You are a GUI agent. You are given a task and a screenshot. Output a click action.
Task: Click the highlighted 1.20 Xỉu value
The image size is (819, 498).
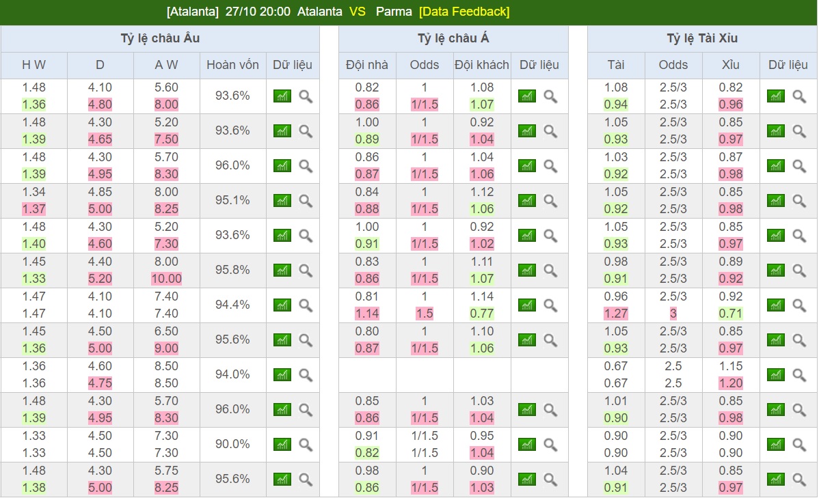pos(731,383)
